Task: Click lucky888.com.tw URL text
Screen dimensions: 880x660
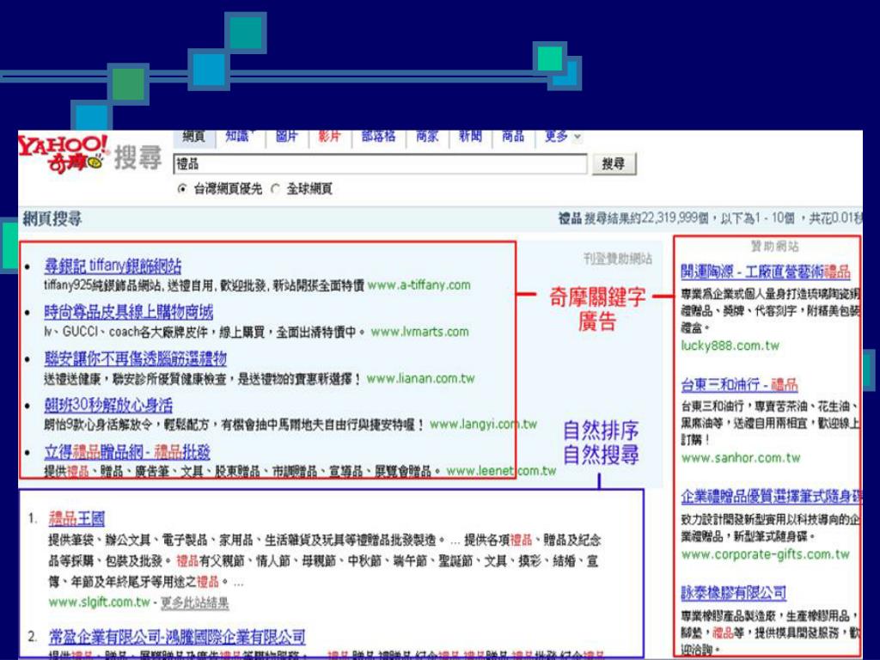Action: 730,345
